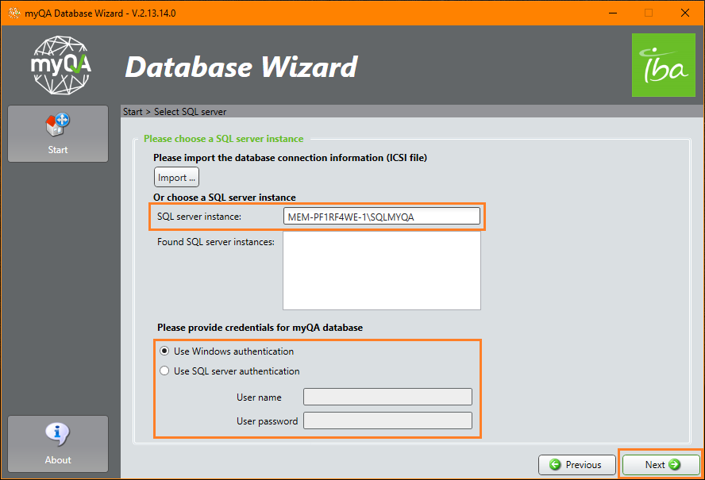The image size is (705, 480).
Task: Select Use SQL server authentication option
Action: [x=164, y=371]
